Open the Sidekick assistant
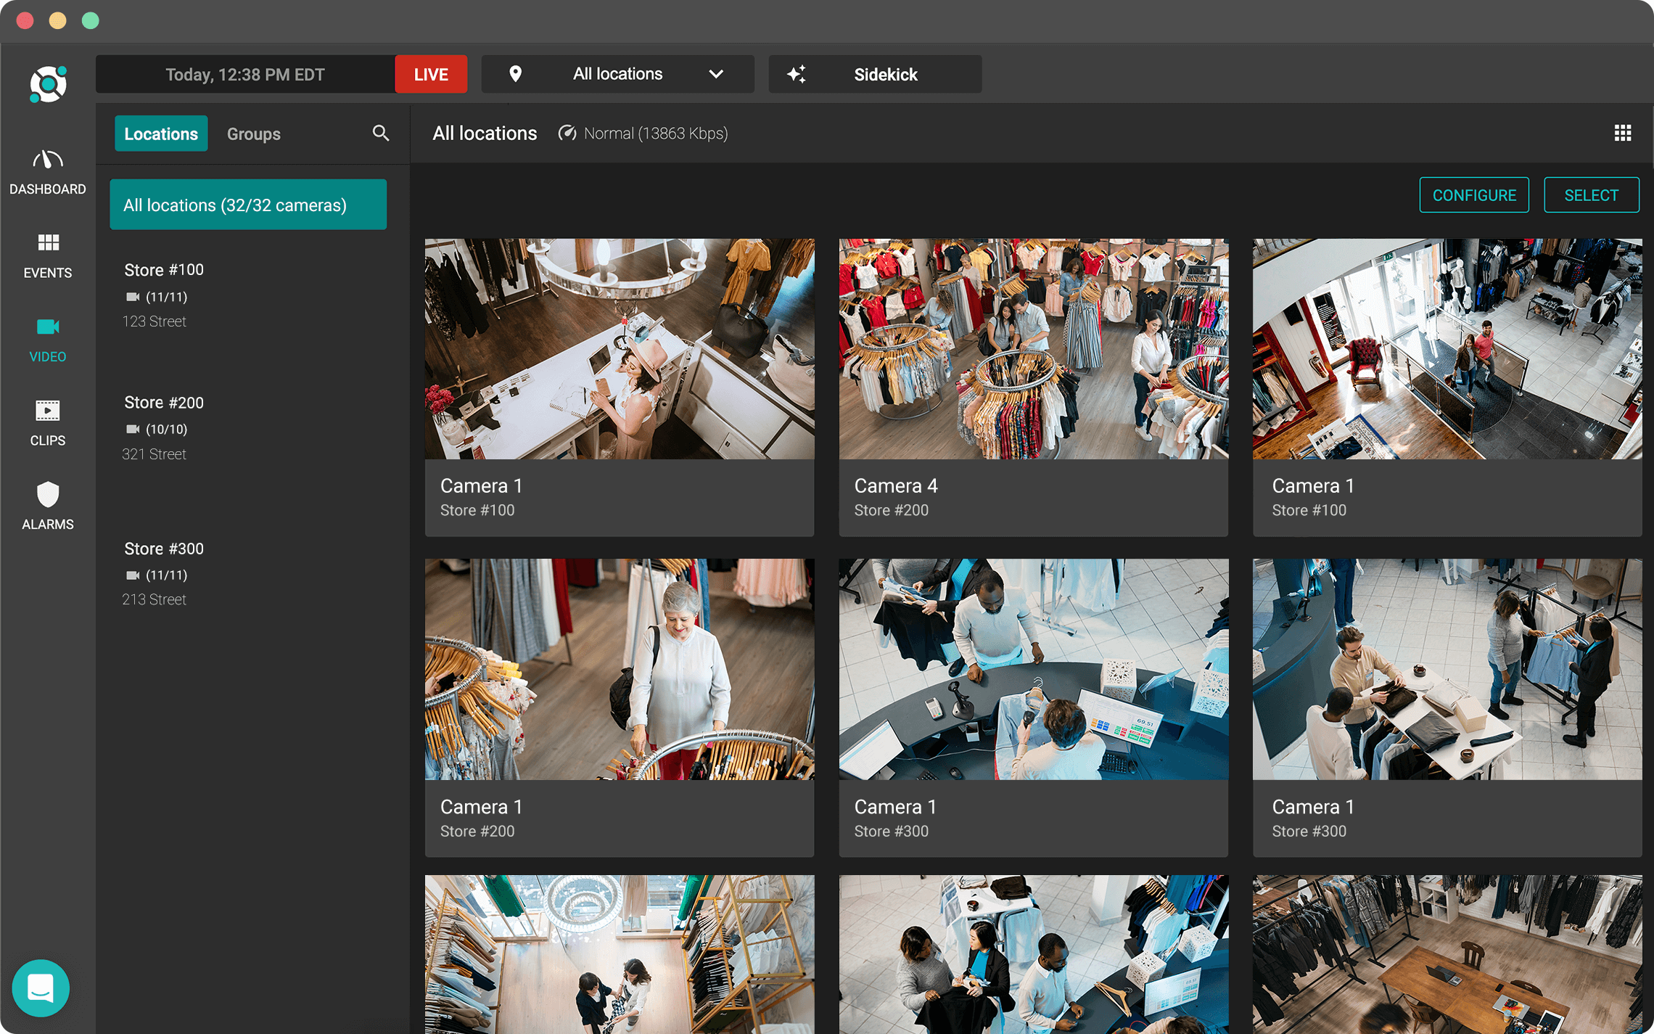 pyautogui.click(x=875, y=73)
